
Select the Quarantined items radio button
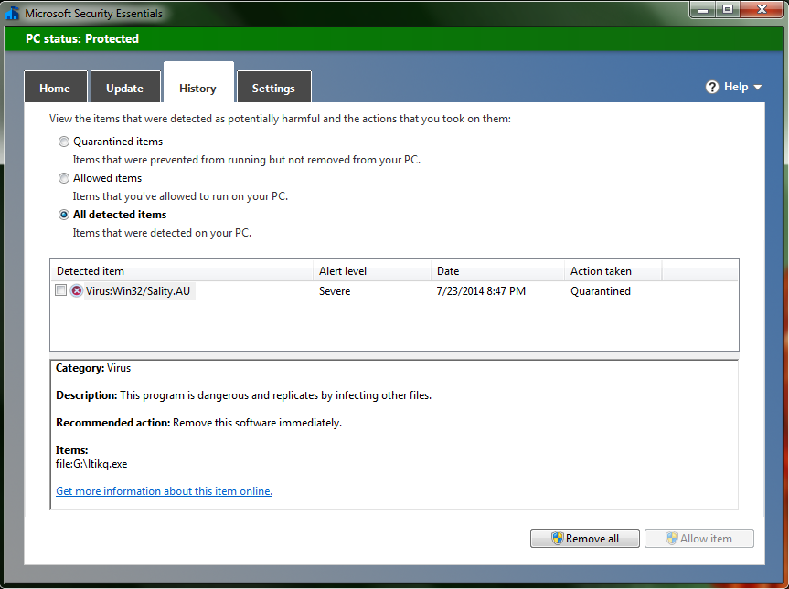tap(64, 142)
